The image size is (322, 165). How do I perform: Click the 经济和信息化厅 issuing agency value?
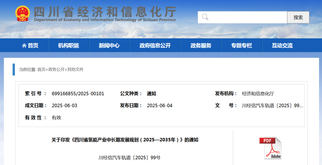tap(258, 94)
